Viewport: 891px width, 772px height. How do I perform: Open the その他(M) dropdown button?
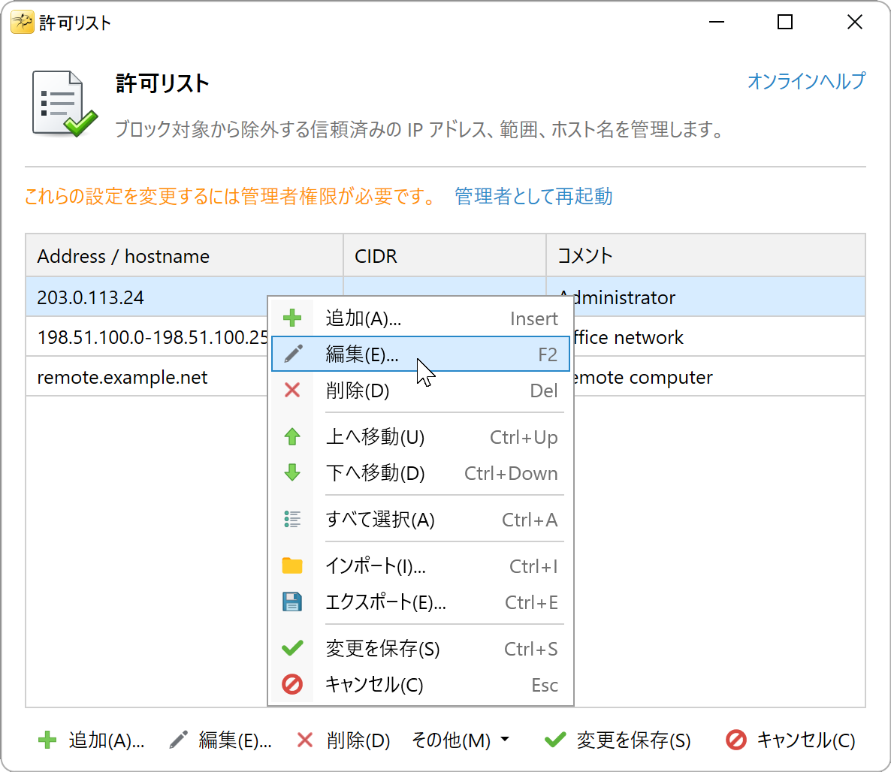[460, 740]
